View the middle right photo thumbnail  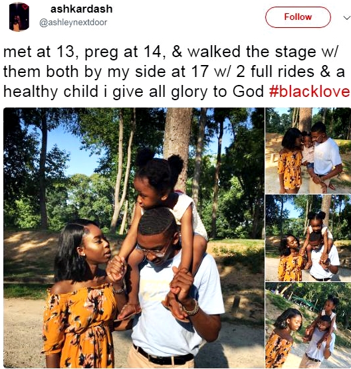(x=308, y=238)
